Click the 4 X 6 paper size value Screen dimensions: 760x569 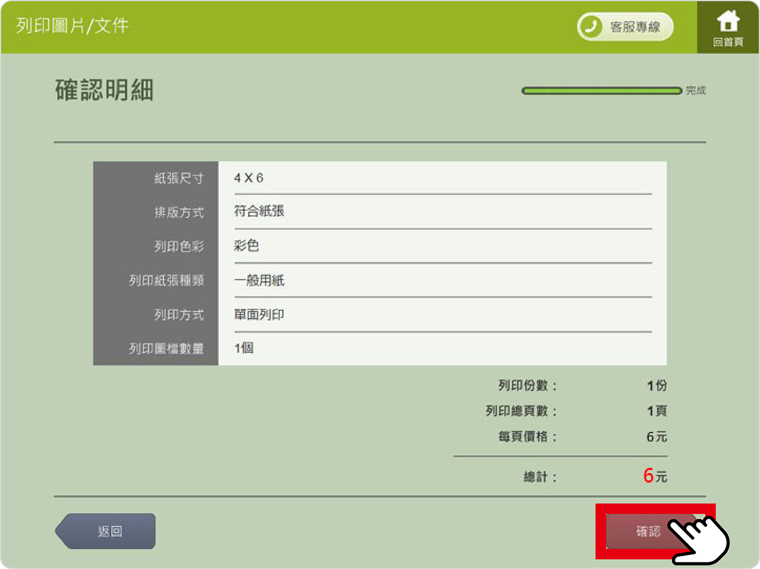click(x=251, y=178)
